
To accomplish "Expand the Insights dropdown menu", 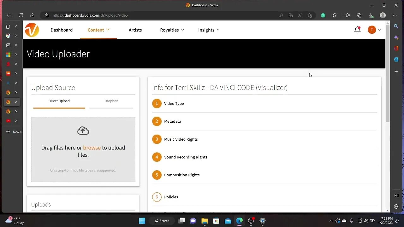I will pos(209,30).
